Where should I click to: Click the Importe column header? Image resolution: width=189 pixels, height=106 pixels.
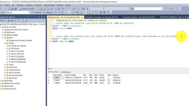tap(116, 75)
